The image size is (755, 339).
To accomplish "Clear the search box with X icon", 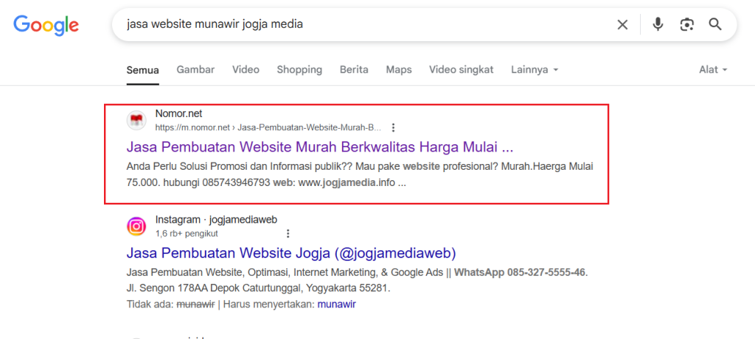I will pyautogui.click(x=622, y=25).
